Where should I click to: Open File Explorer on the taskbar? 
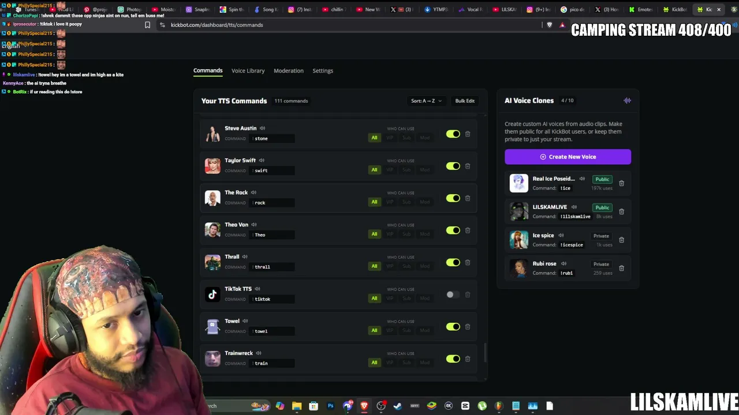[297, 406]
